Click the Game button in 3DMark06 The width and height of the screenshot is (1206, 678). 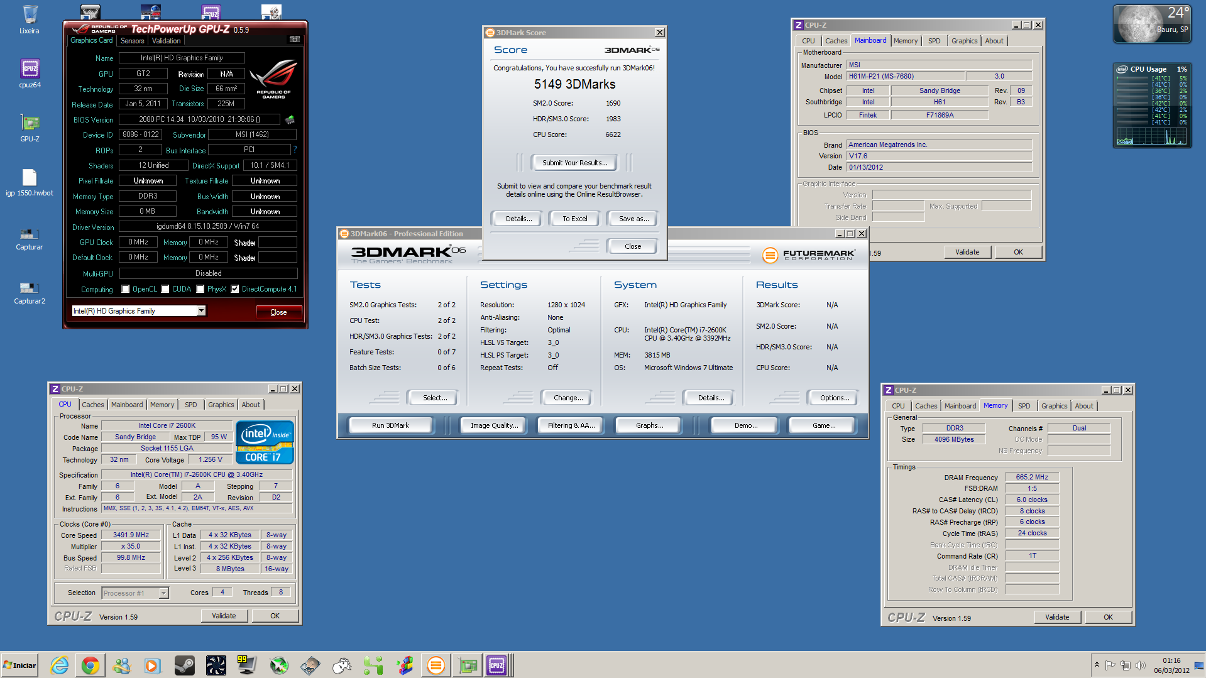[x=823, y=425]
